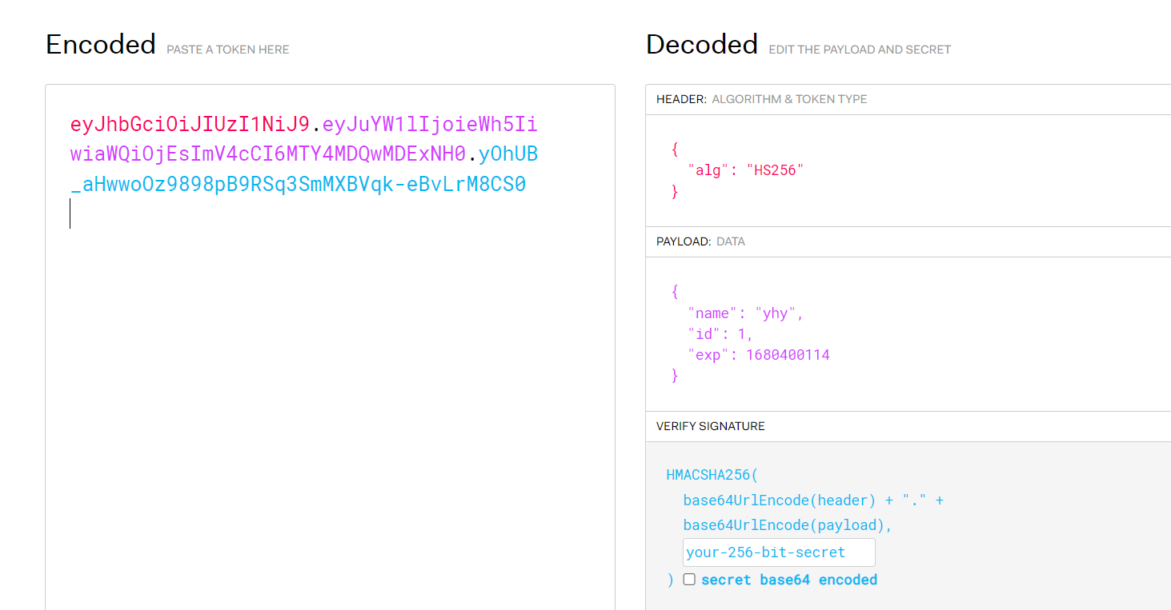The width and height of the screenshot is (1171, 610).
Task: Click the VERIFY SIGNATURE section label
Action: pos(711,426)
